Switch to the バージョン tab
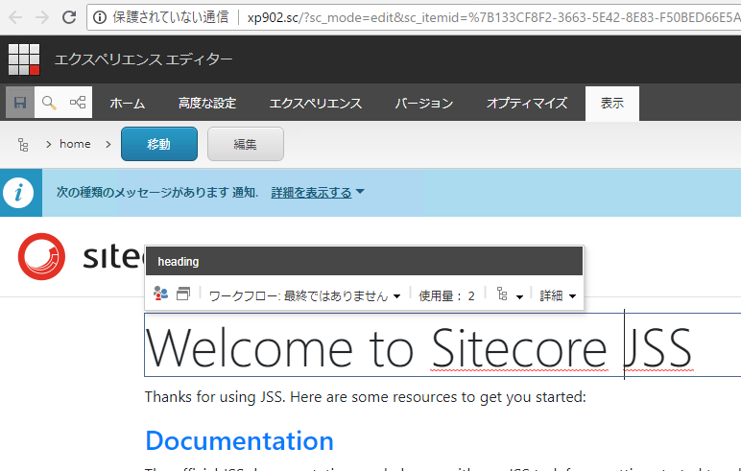 pos(424,103)
